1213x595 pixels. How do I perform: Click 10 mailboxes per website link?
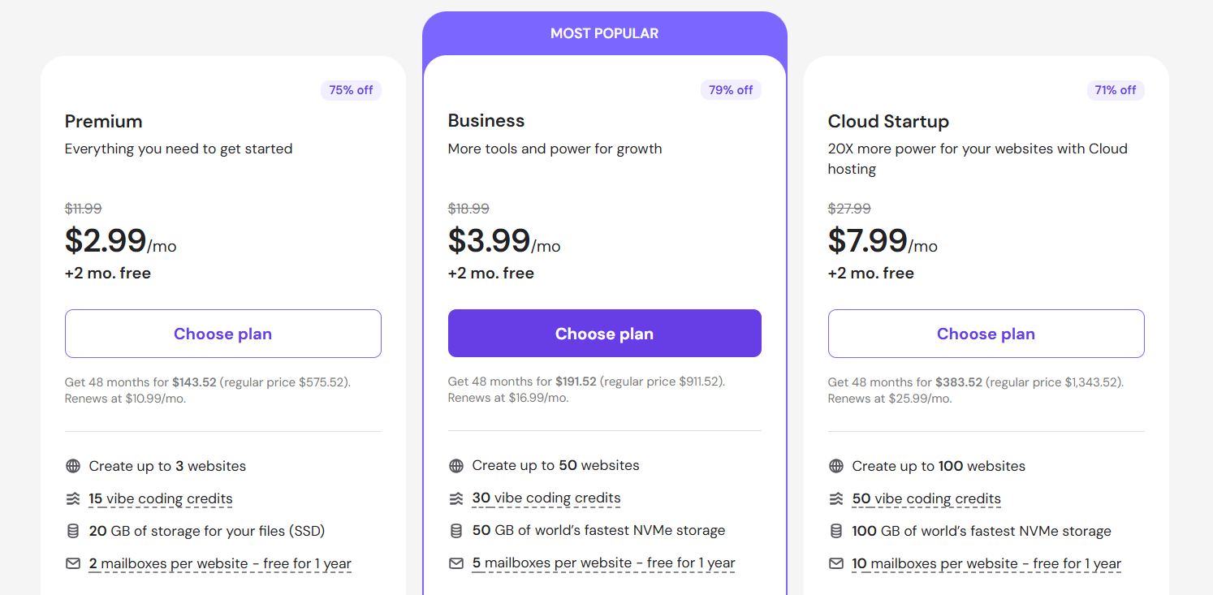[986, 563]
